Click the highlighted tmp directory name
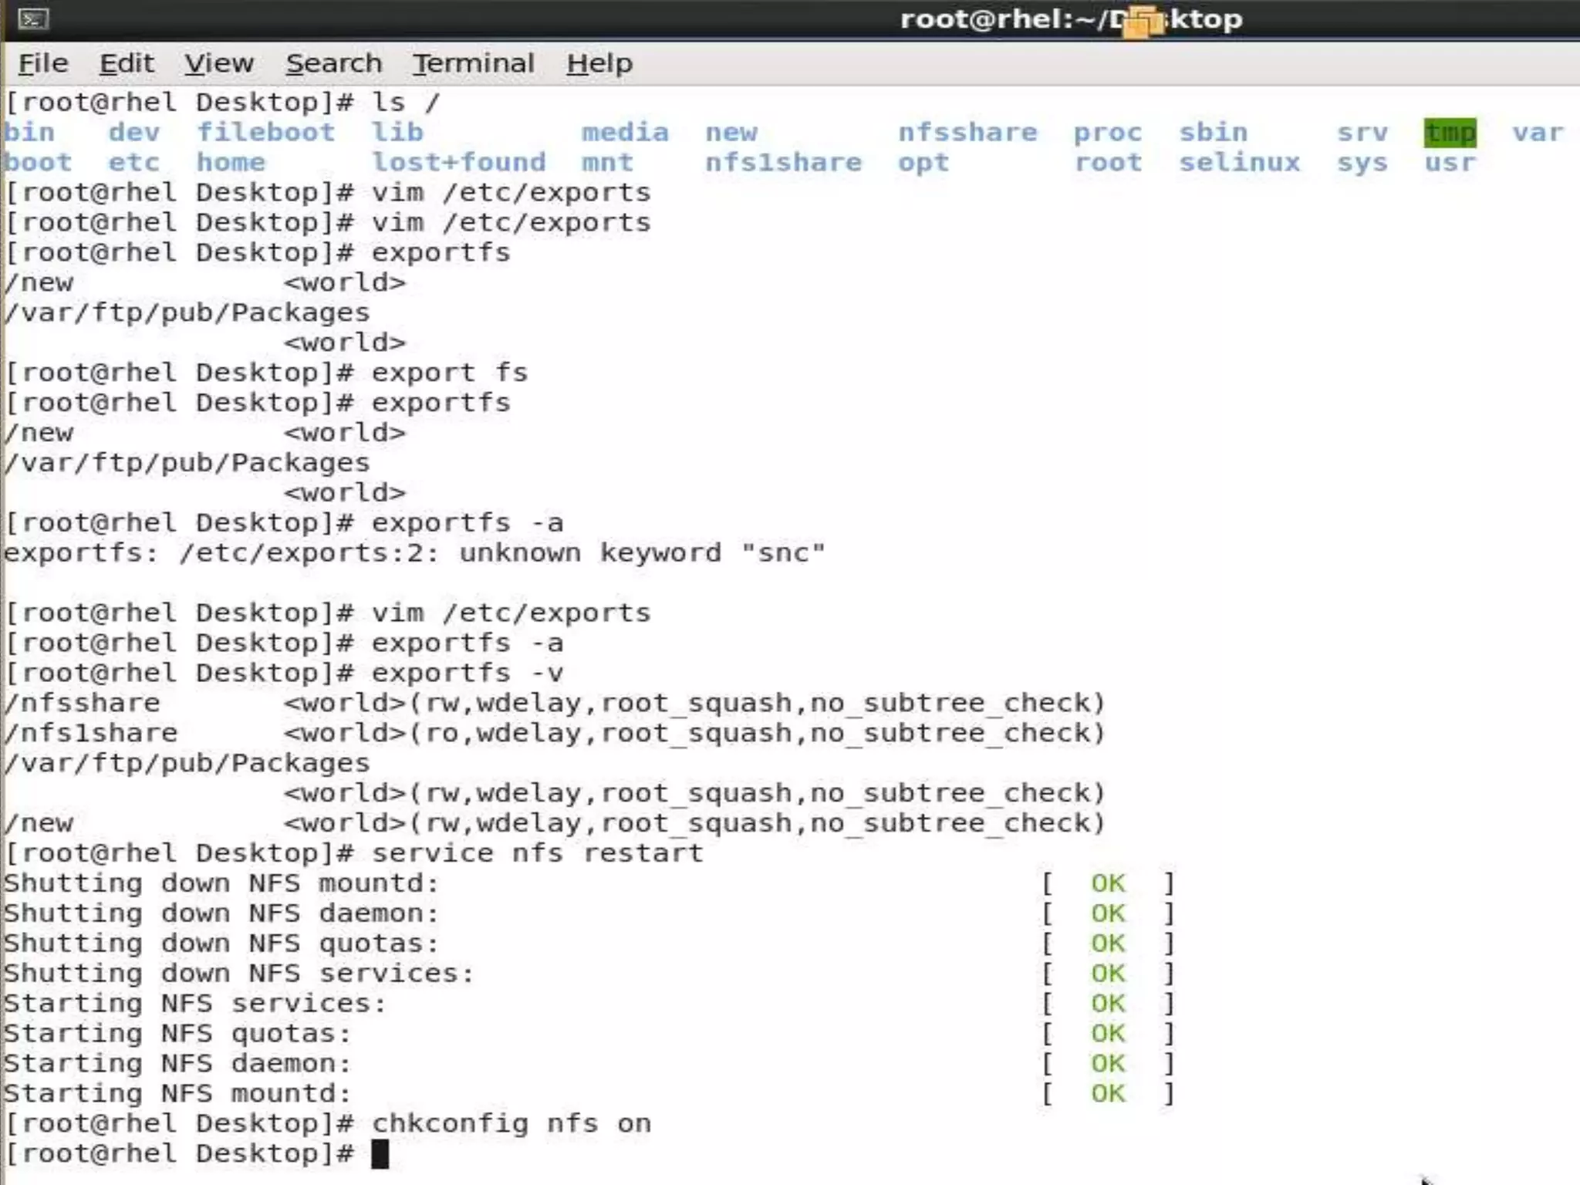 [x=1450, y=133]
